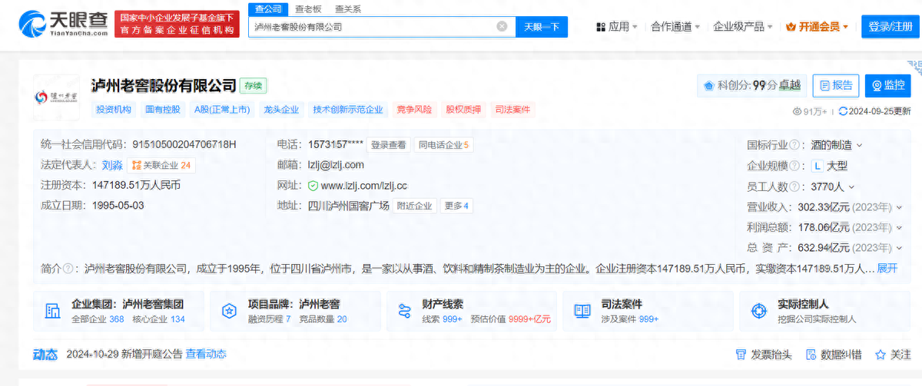Open the 竞争风险 tag

pos(415,110)
